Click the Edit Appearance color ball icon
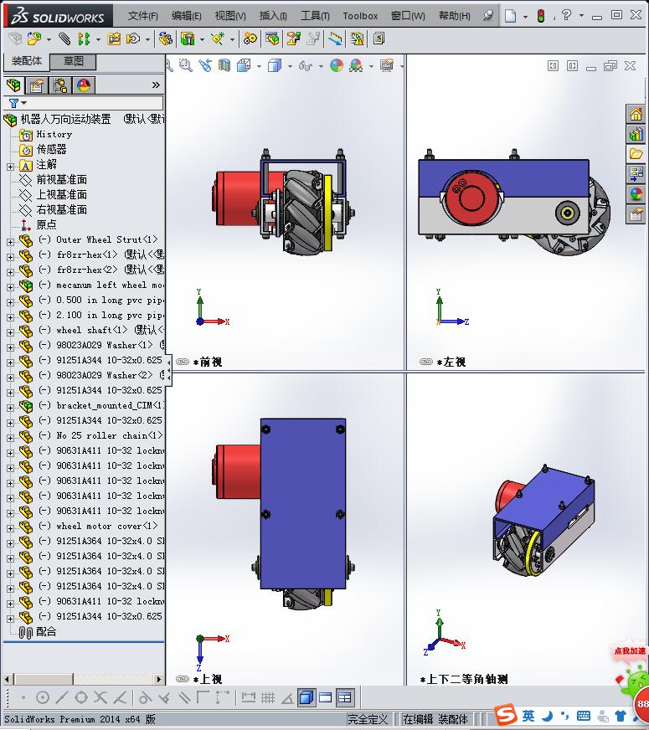 point(337,65)
